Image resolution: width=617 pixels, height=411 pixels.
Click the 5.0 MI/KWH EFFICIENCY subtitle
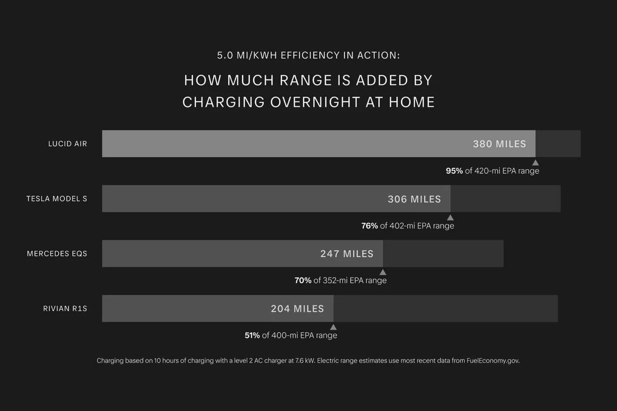coord(308,56)
